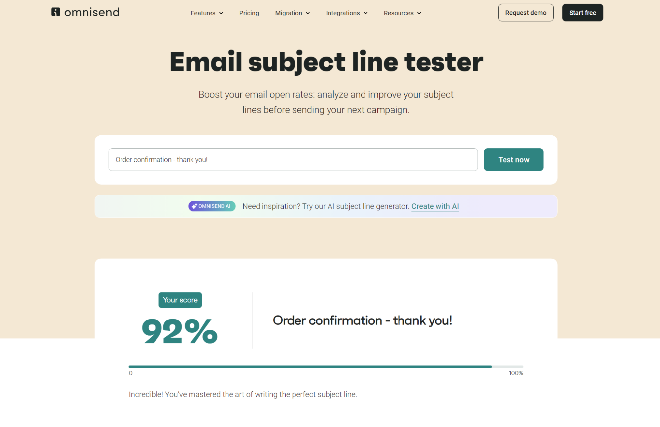Image resolution: width=660 pixels, height=427 pixels.
Task: Expand the Integrations dropdown
Action: coord(346,13)
